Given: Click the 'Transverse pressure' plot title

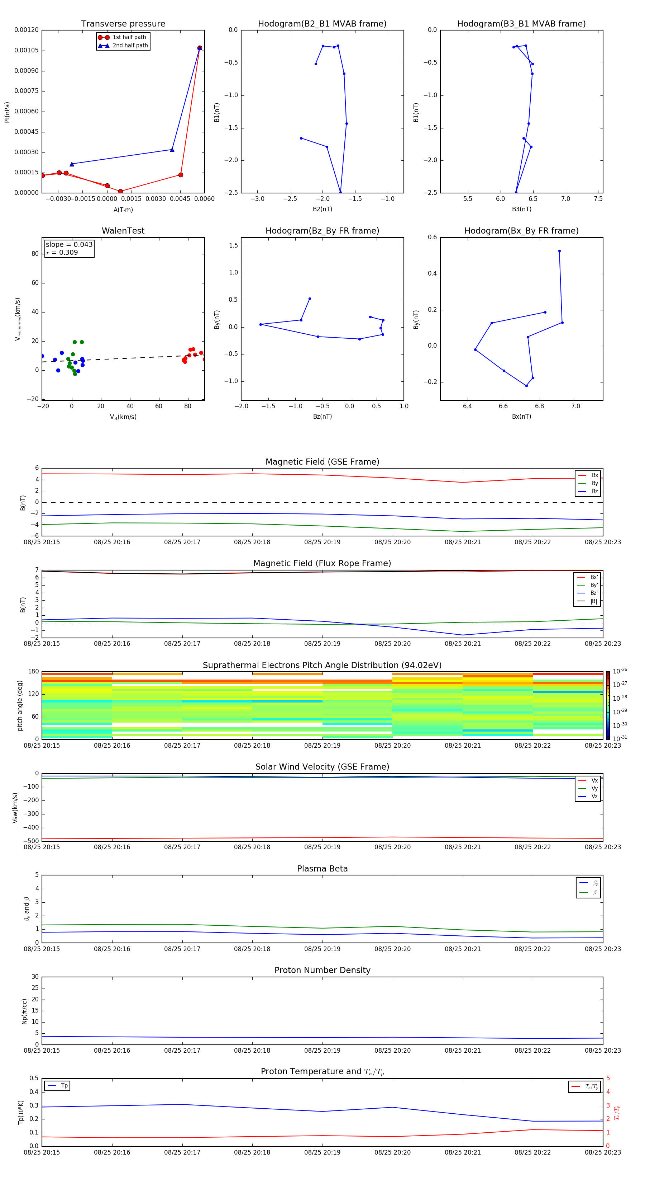Looking at the screenshot, I should [123, 24].
